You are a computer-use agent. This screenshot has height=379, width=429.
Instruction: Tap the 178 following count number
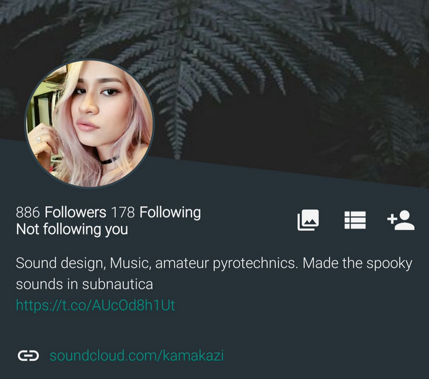(123, 212)
